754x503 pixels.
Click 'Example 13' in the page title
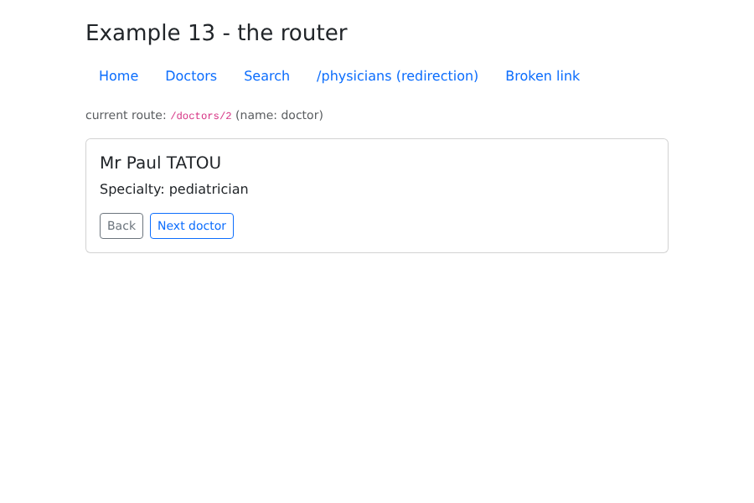(150, 33)
